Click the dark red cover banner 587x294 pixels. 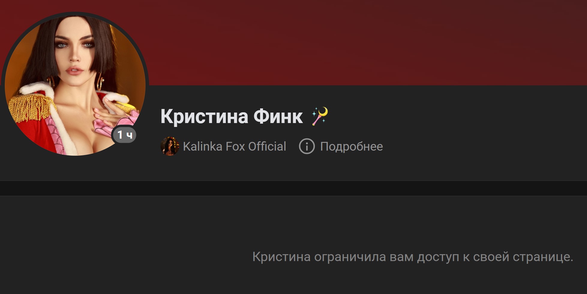point(360,42)
